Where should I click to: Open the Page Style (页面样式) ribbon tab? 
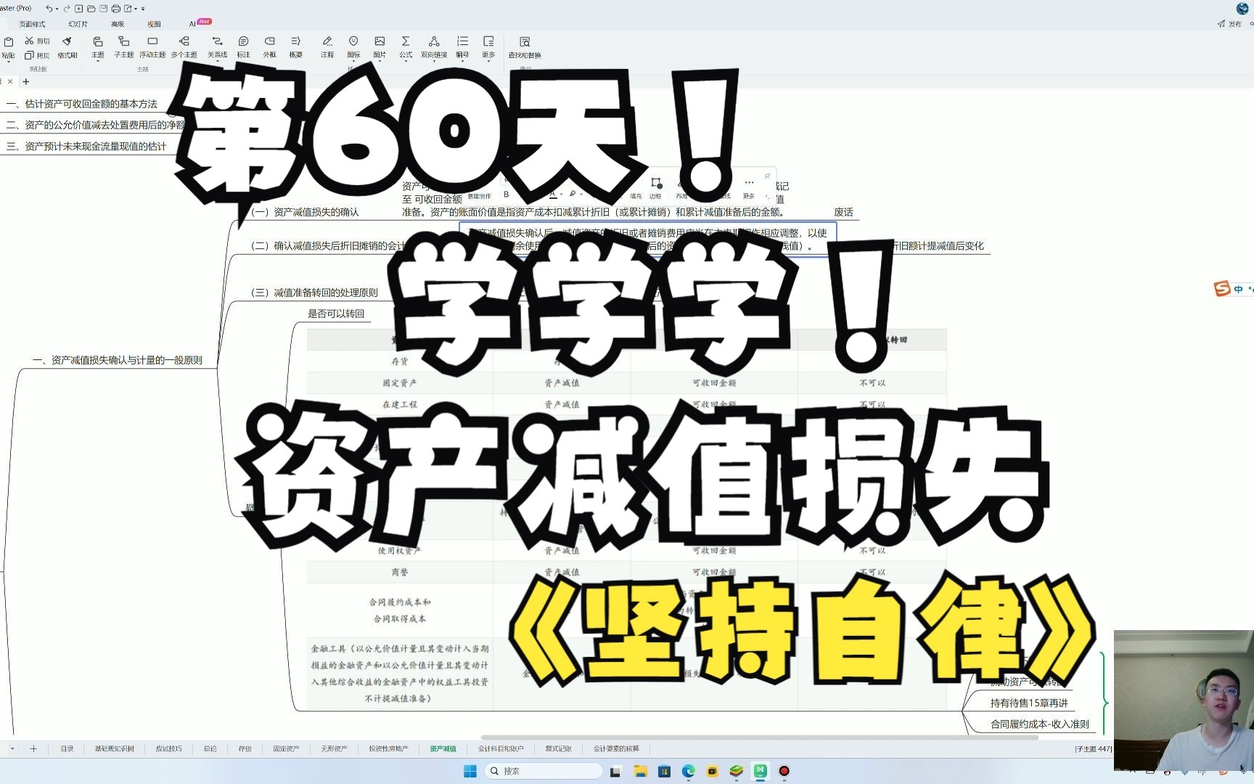(x=32, y=24)
